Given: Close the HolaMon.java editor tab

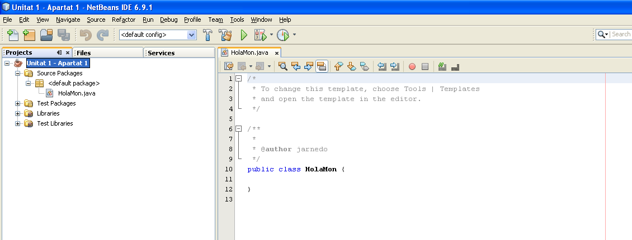Looking at the screenshot, I should coord(276,52).
